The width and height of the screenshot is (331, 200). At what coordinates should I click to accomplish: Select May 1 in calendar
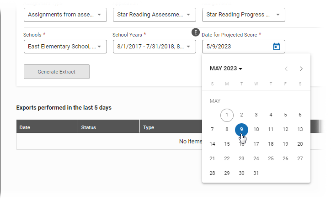point(227,115)
